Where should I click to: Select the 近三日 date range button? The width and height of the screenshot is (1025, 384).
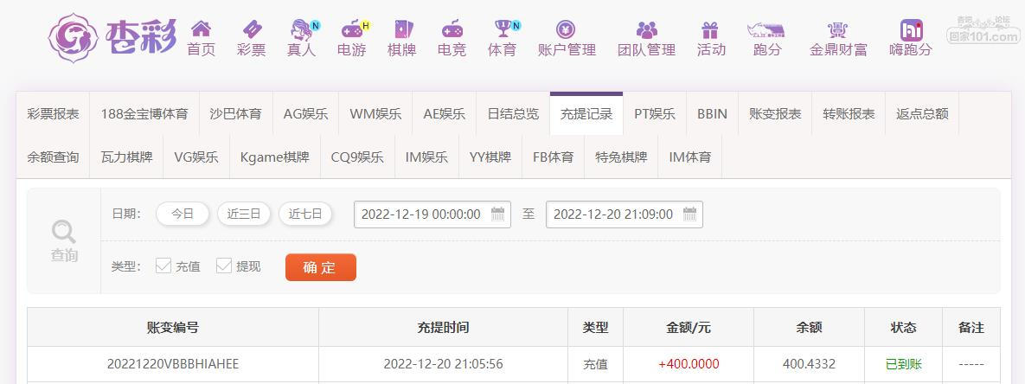coord(244,214)
